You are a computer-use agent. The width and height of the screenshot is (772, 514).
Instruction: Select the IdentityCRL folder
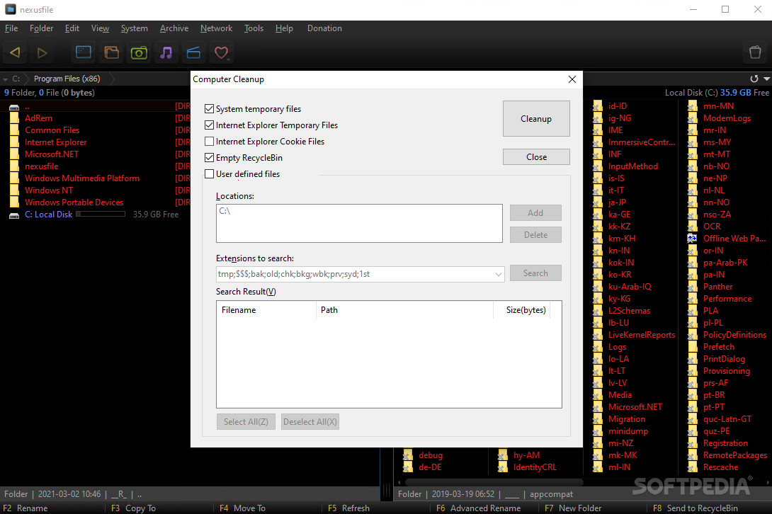point(535,467)
